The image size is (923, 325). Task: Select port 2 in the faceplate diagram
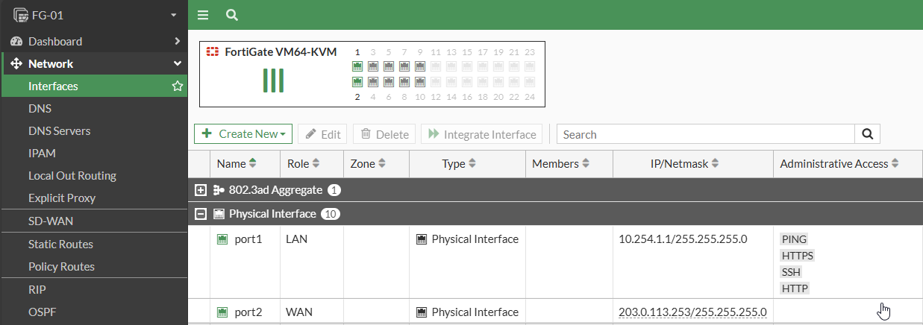point(357,81)
